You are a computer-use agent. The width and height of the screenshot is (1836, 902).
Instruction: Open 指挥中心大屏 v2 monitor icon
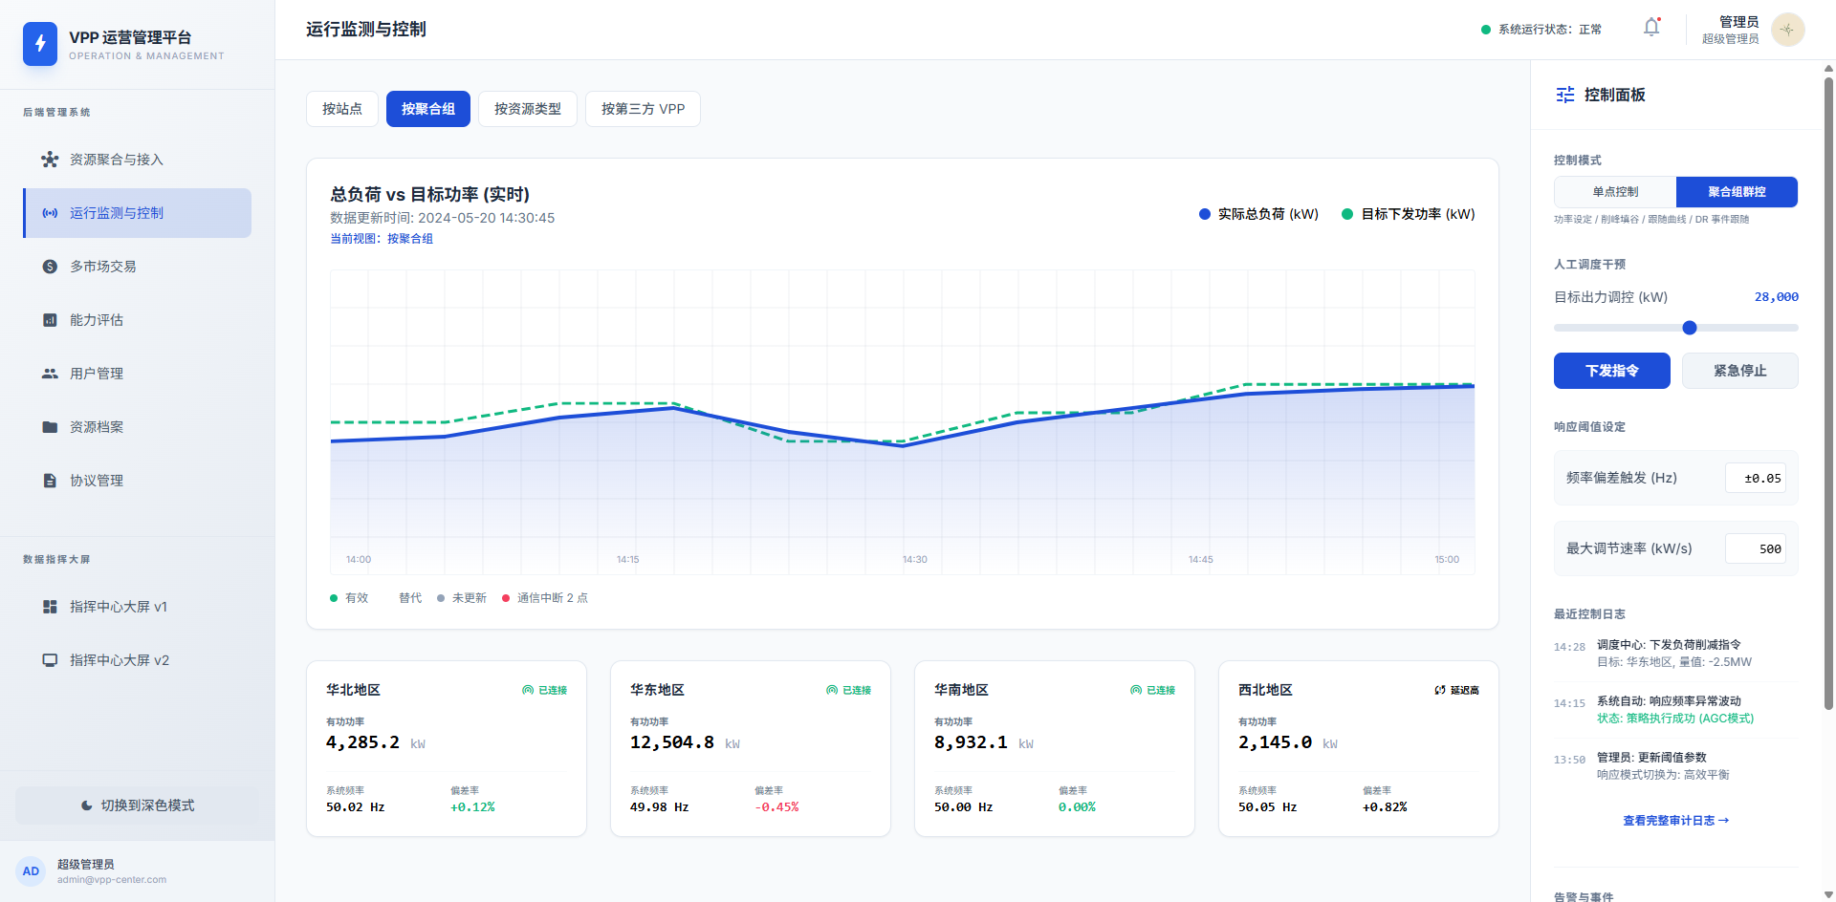[50, 660]
